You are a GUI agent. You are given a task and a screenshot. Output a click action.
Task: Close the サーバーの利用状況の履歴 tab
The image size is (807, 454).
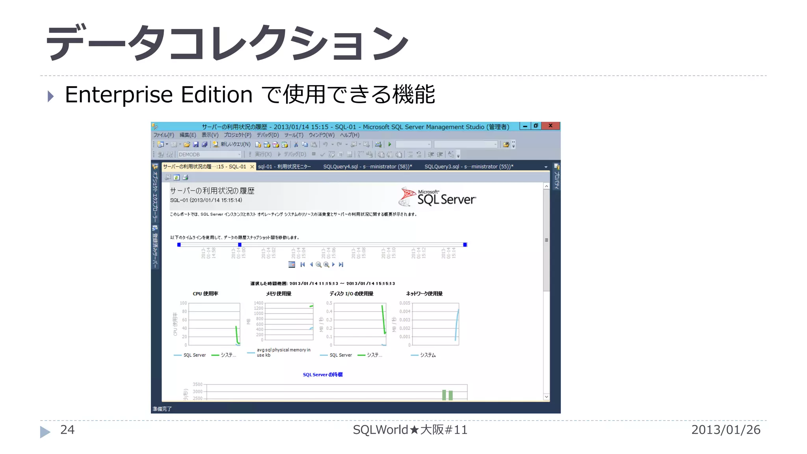pos(252,167)
